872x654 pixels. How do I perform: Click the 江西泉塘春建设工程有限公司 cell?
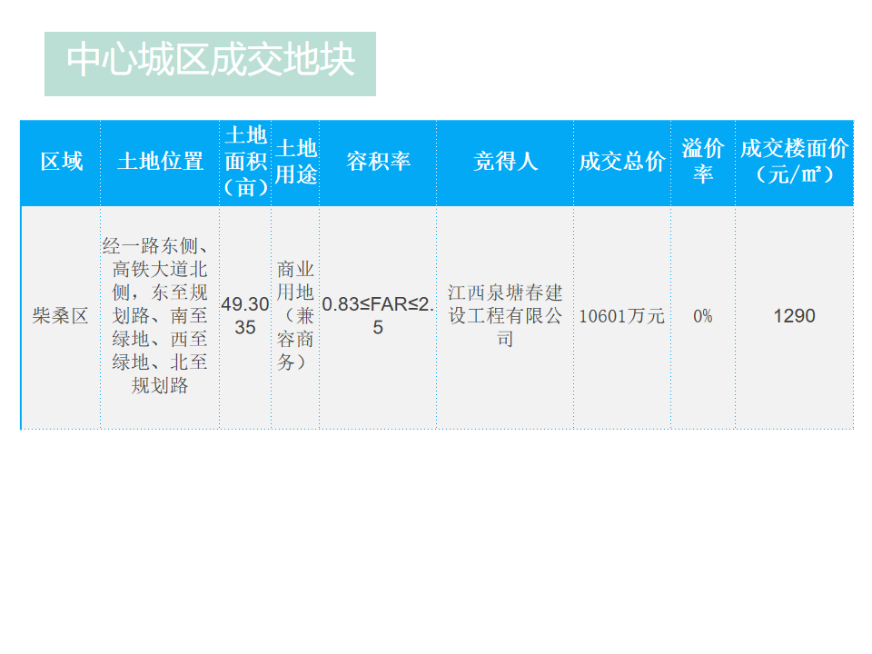click(505, 317)
